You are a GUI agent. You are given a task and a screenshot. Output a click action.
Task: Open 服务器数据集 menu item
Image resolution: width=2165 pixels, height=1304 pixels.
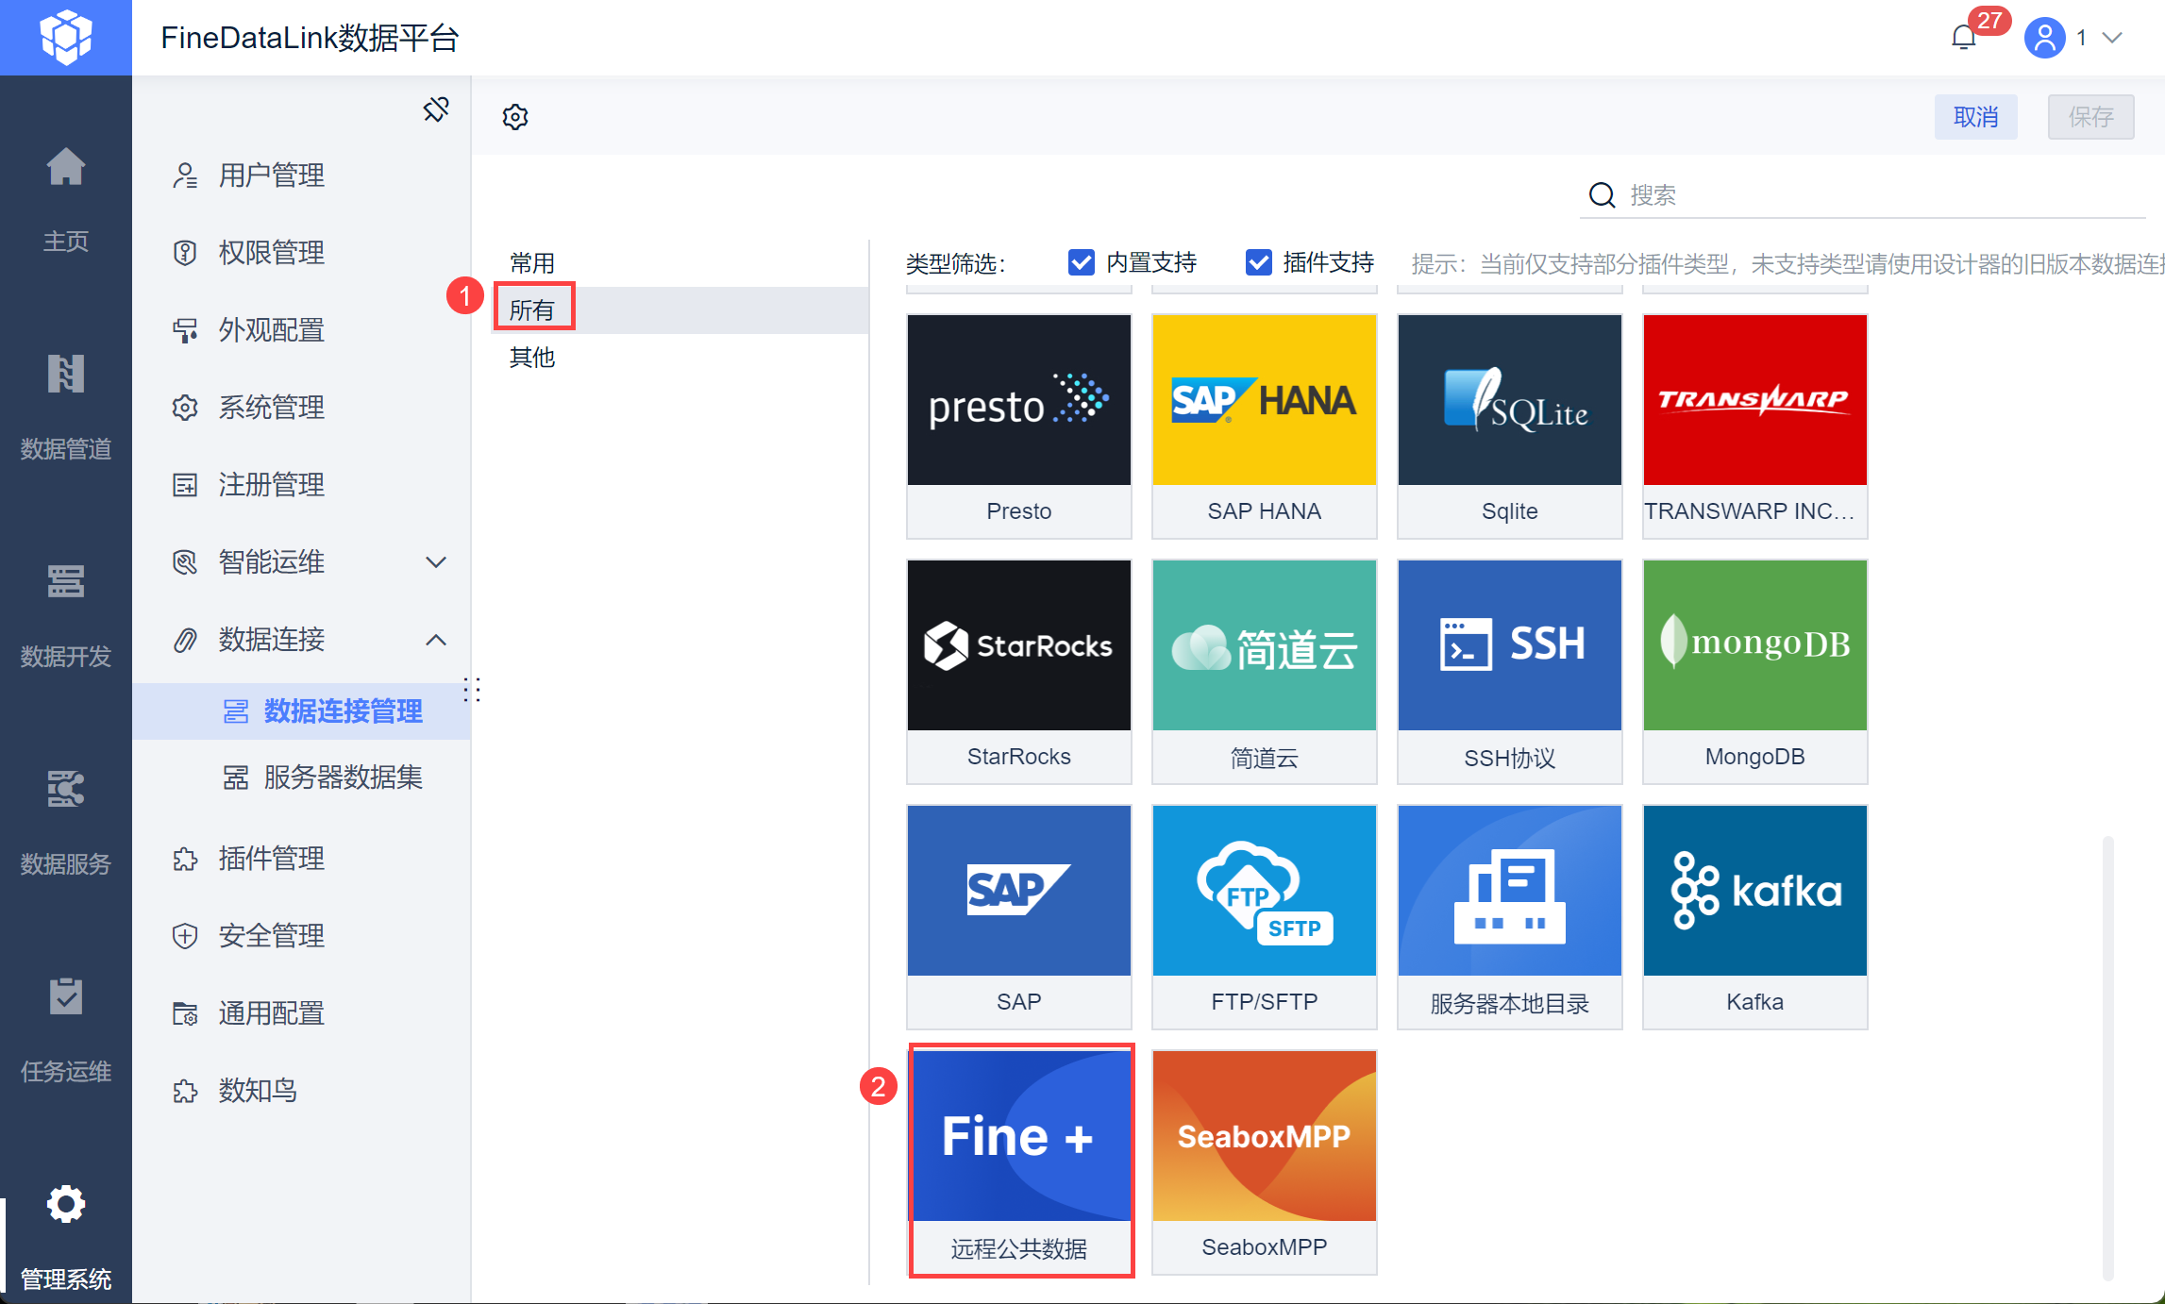[343, 777]
